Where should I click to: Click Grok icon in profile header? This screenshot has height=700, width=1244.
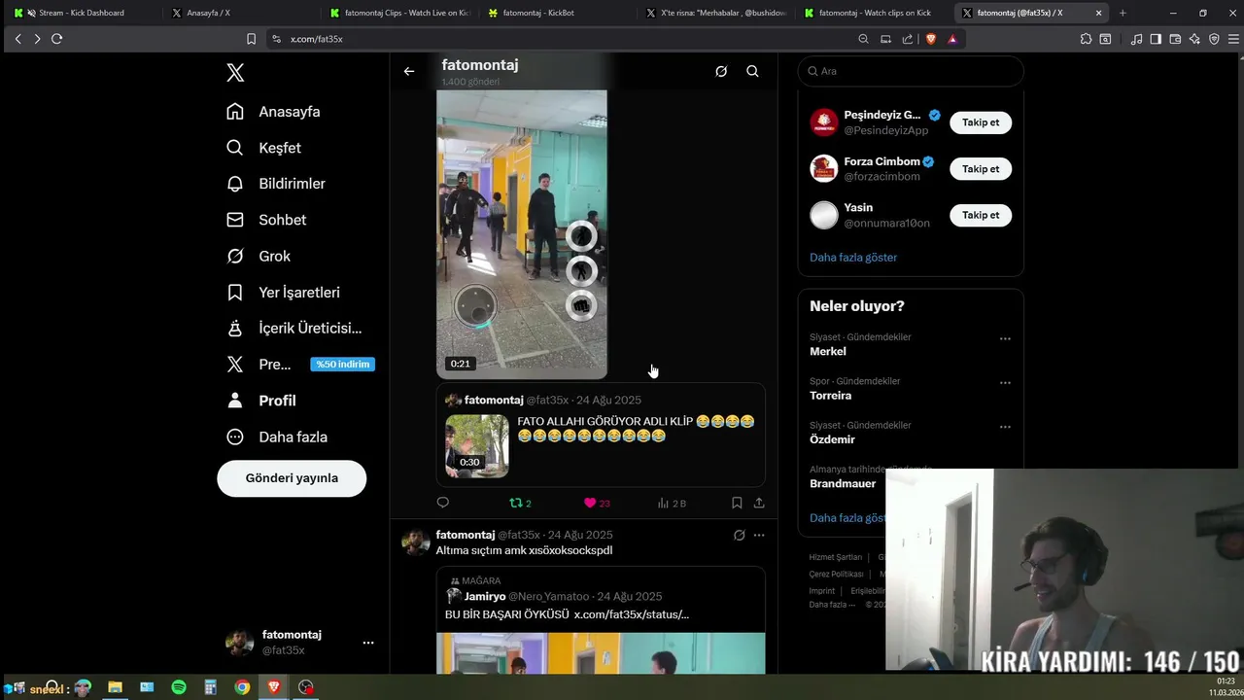pos(721,71)
